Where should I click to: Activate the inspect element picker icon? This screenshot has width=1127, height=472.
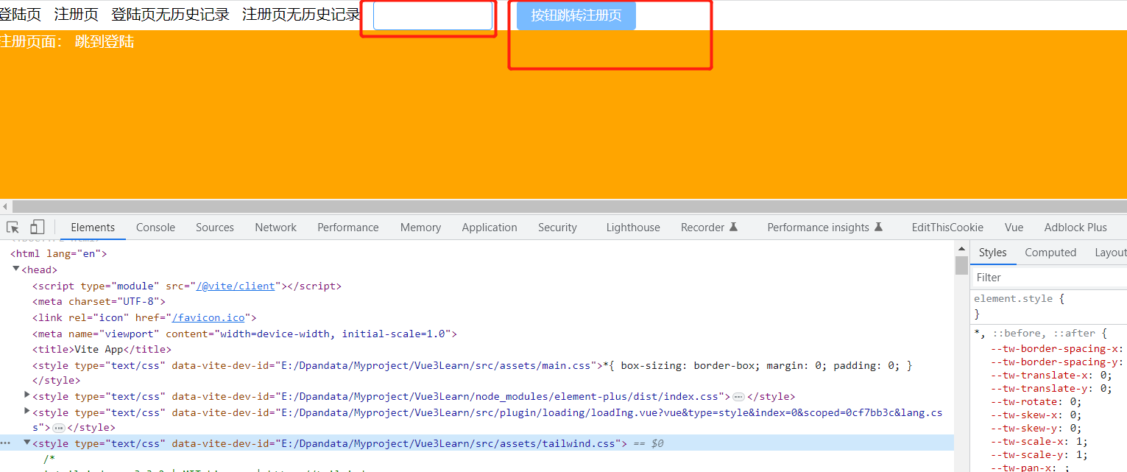pyautogui.click(x=12, y=227)
